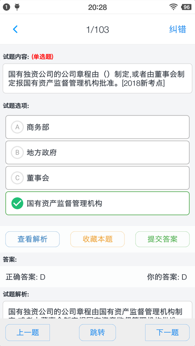Tap the blue back arrow icon
The image size is (195, 346).
coord(15,29)
